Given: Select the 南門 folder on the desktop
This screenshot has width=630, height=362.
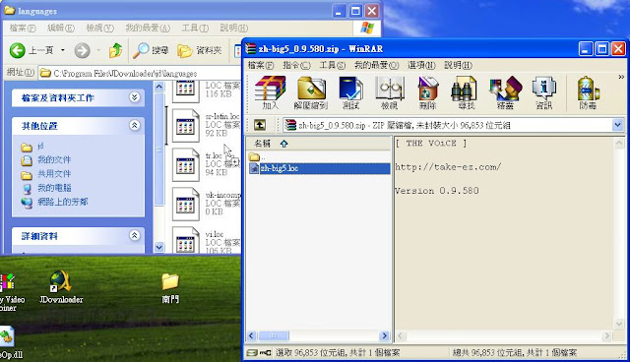Looking at the screenshot, I should (x=170, y=287).
